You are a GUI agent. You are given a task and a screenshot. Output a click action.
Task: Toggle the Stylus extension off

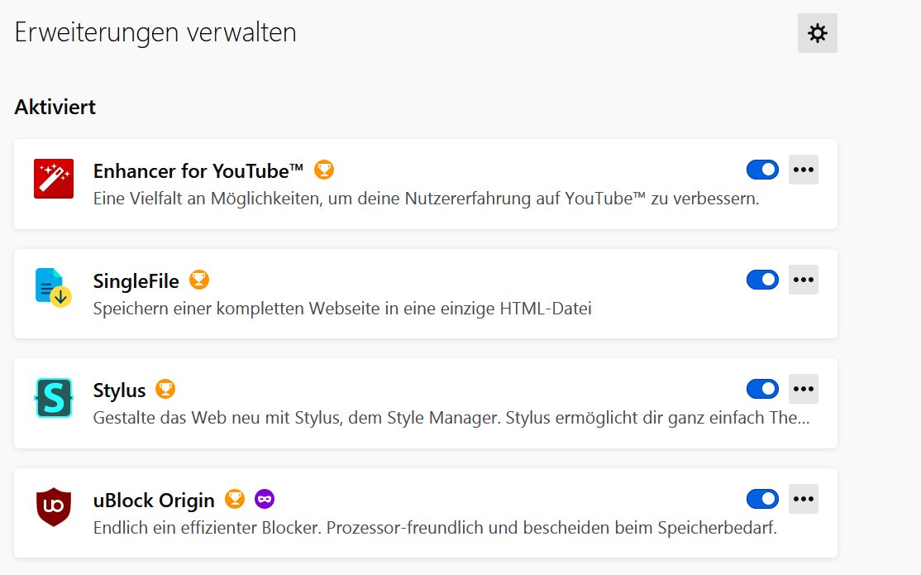[x=762, y=389]
